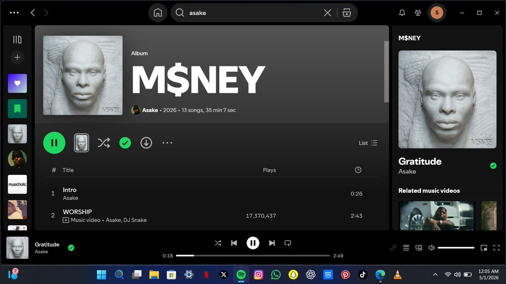Open the miniplayer

point(484,248)
